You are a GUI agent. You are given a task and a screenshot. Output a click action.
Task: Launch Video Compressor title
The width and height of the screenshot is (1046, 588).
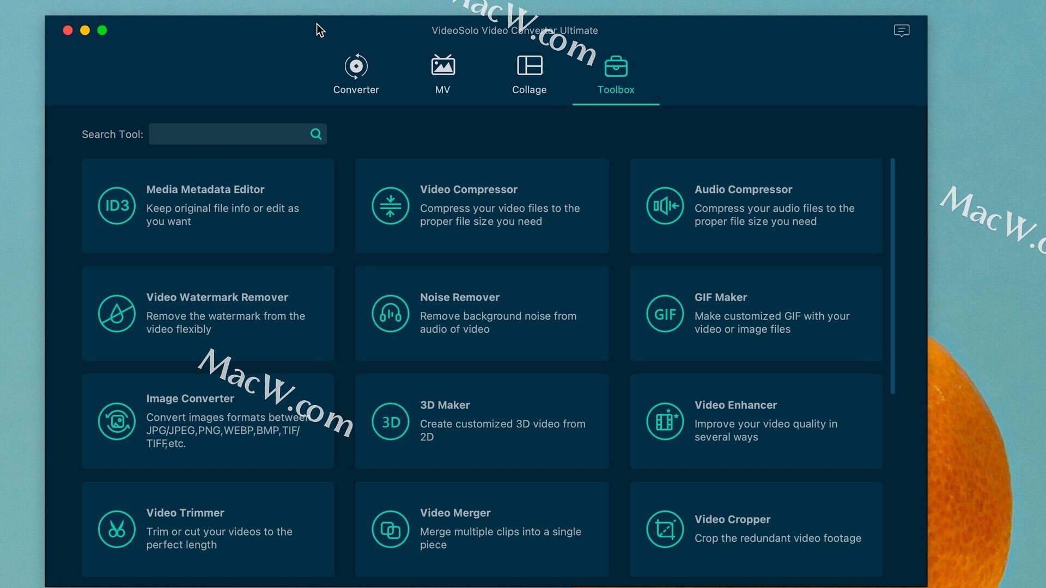(x=469, y=189)
